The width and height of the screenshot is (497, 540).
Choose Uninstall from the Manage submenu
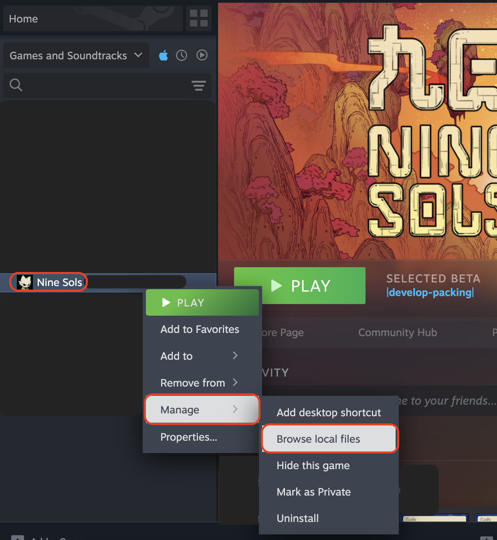point(298,518)
